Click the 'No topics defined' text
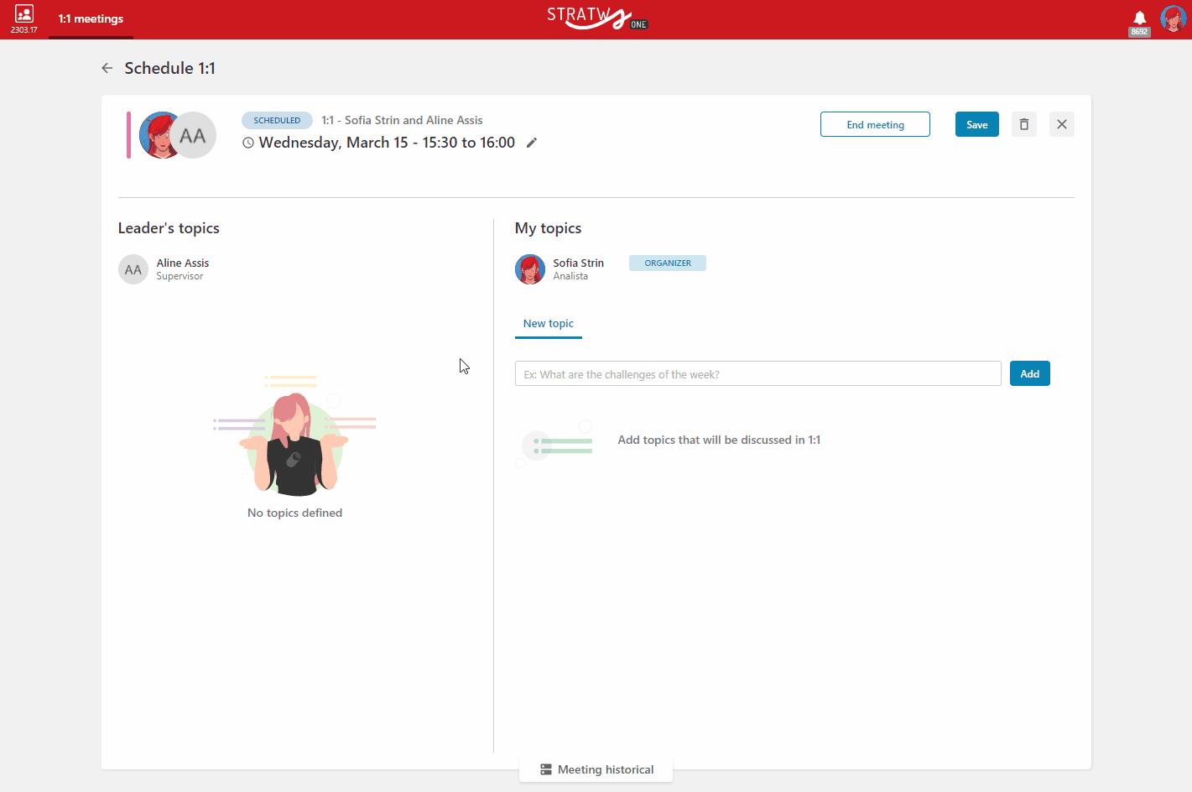Image resolution: width=1192 pixels, height=792 pixels. [x=294, y=513]
